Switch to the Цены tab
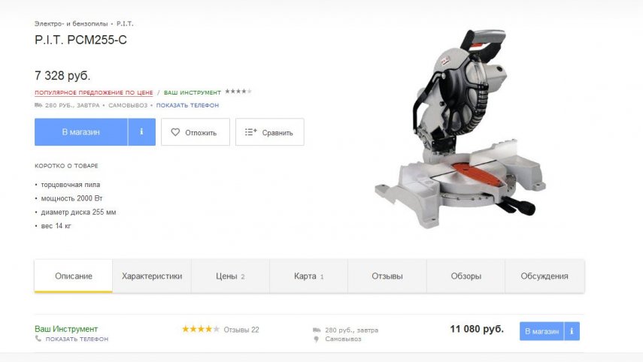The image size is (643, 362). click(230, 276)
